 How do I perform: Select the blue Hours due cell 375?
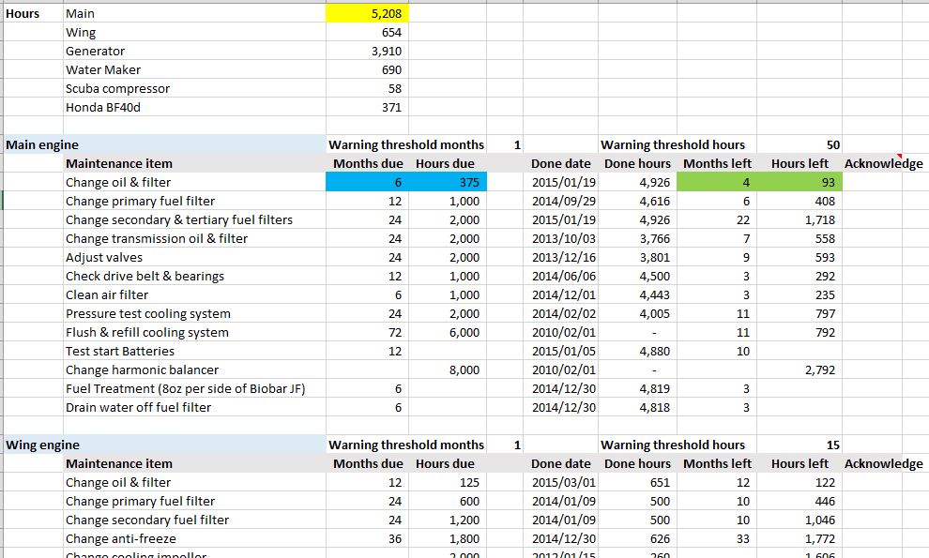point(446,183)
